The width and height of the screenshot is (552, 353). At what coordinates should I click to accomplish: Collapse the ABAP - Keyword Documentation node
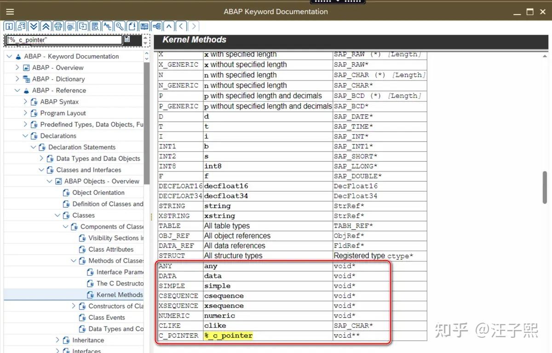pos(9,56)
